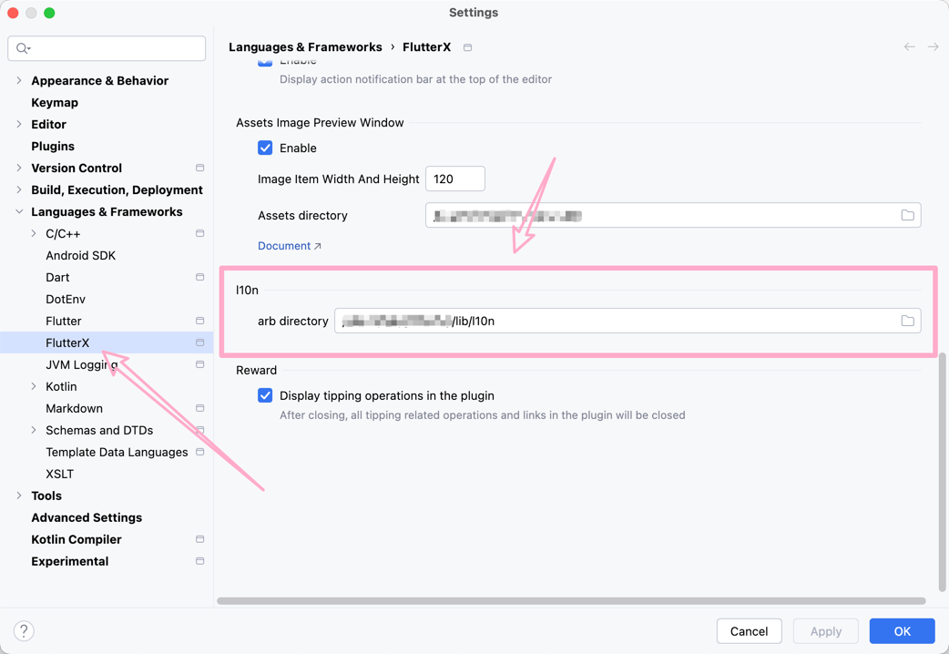Image resolution: width=949 pixels, height=654 pixels.
Task: Click the search settings magnifier icon
Action: pyautogui.click(x=23, y=48)
